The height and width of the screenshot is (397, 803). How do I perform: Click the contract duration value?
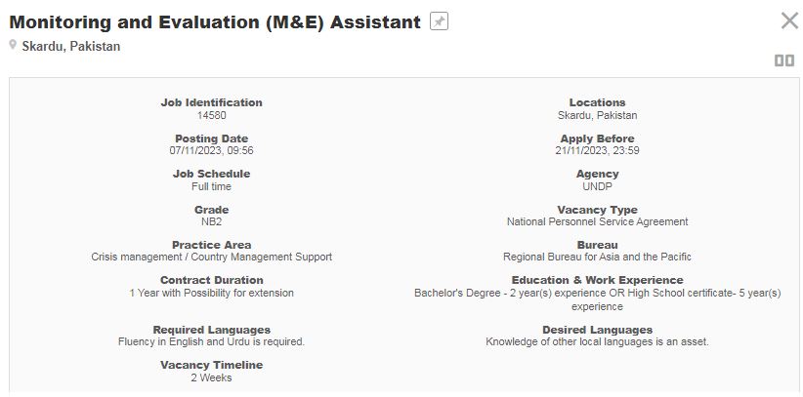click(211, 293)
